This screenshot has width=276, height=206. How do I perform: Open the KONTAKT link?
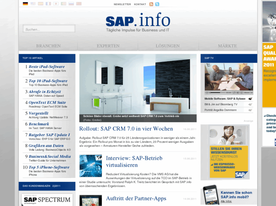coord(140,5)
